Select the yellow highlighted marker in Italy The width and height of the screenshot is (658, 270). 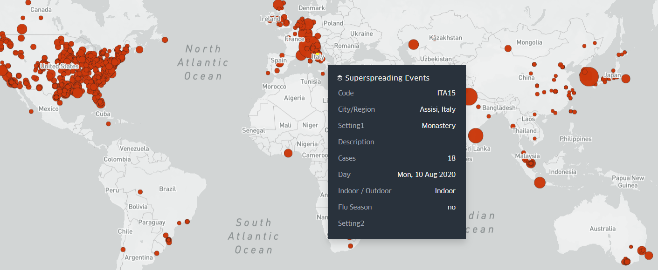point(318,56)
